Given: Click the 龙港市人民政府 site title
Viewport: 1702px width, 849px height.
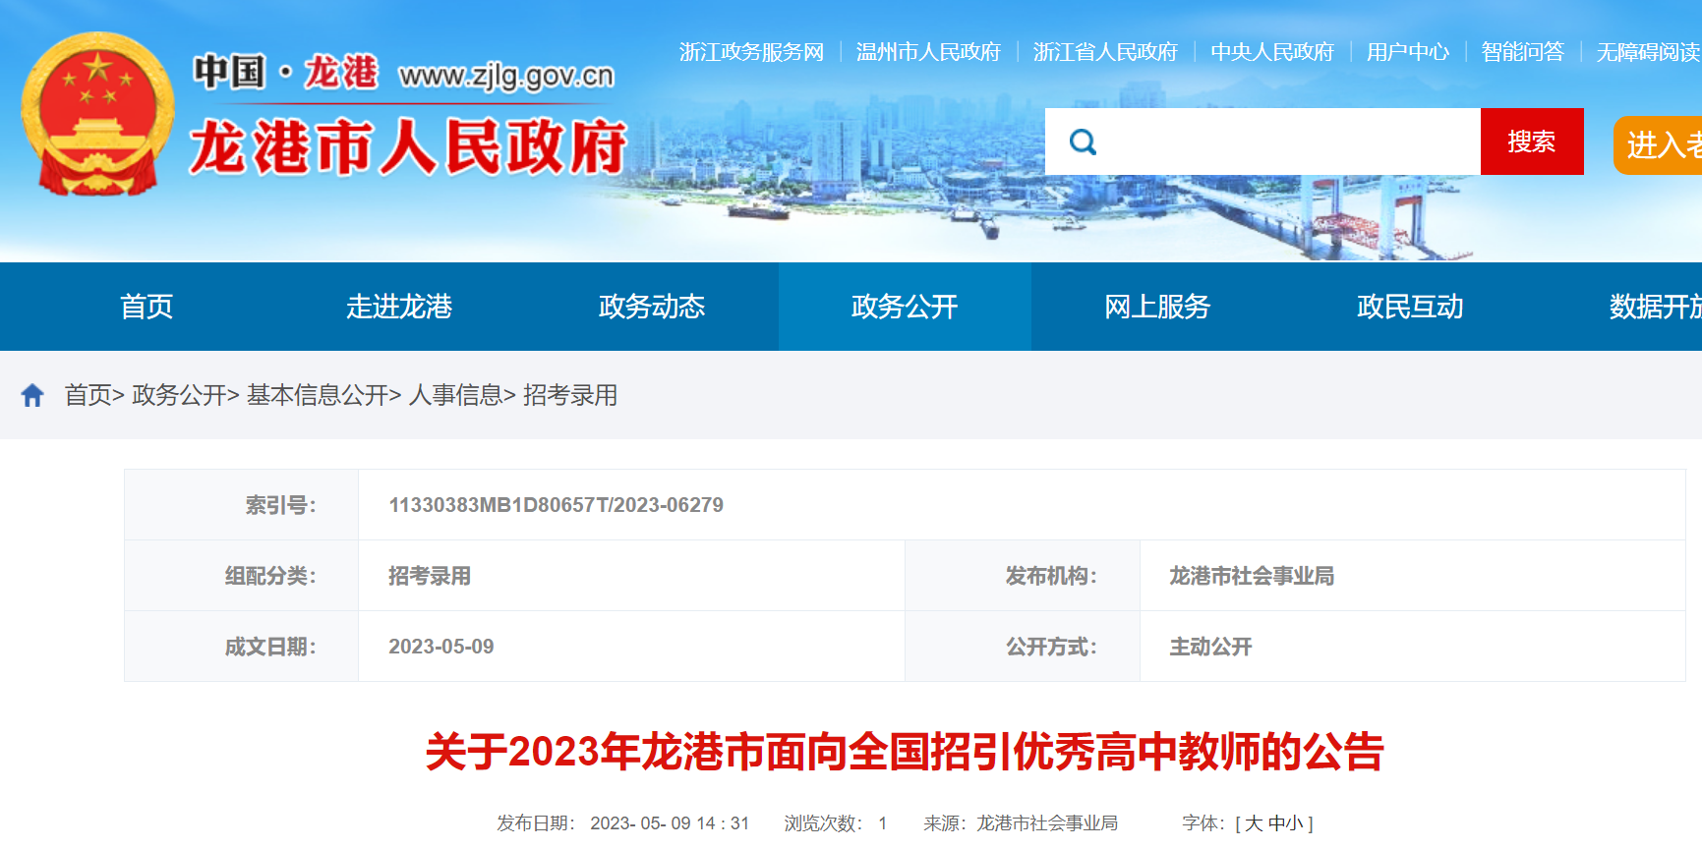Looking at the screenshot, I should (408, 148).
